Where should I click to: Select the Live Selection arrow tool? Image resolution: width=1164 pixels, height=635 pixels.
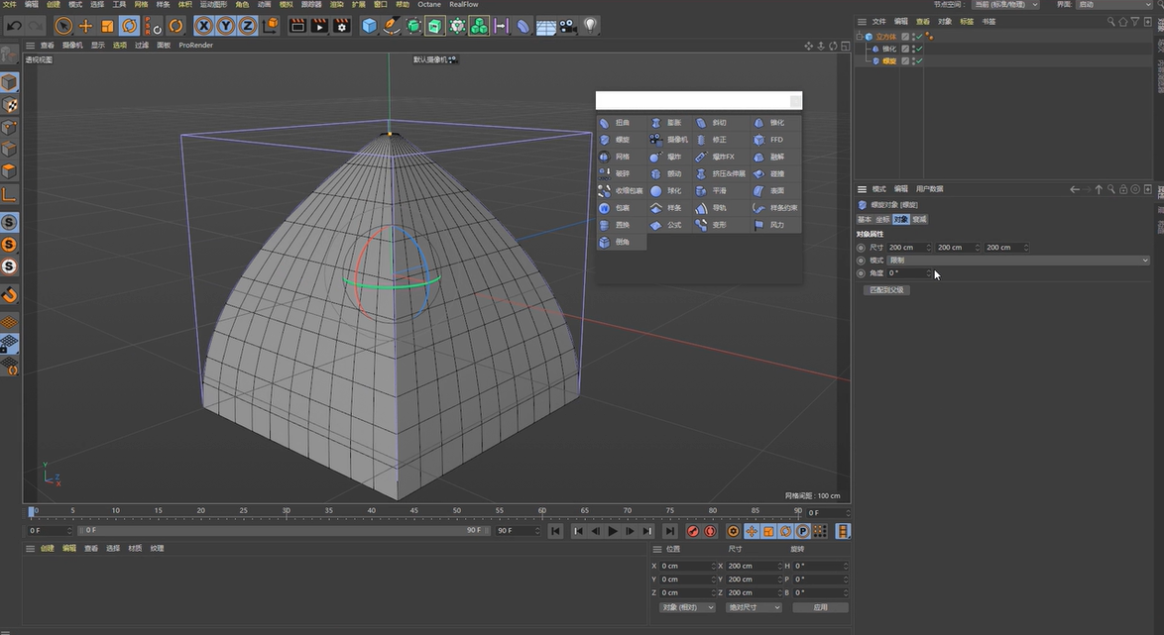click(x=63, y=26)
